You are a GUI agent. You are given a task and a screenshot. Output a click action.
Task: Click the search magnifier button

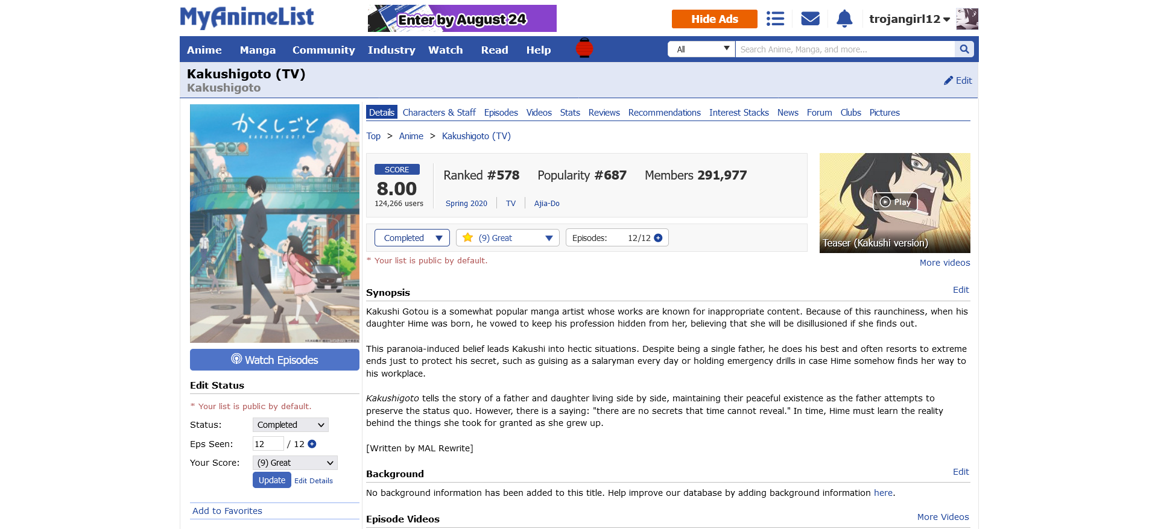[x=964, y=49]
